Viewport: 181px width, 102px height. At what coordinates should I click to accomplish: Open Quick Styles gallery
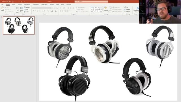click(110, 9)
